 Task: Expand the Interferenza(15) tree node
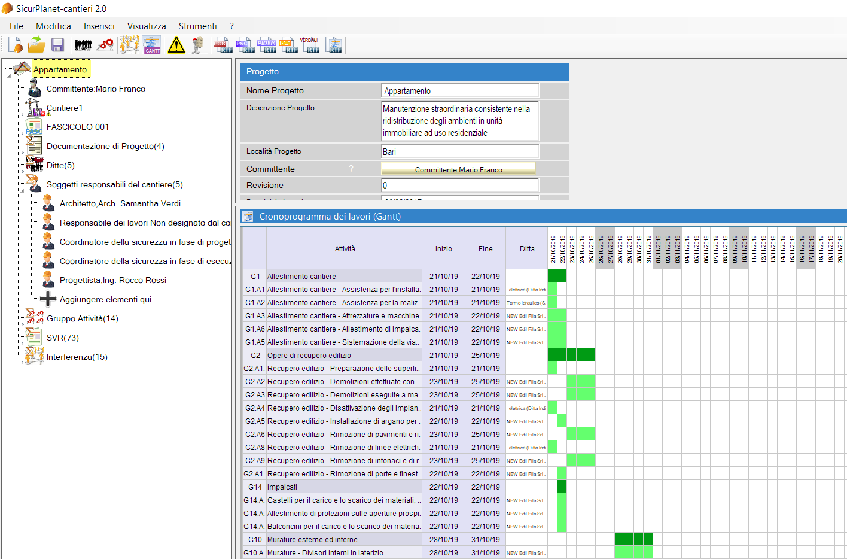pos(23,363)
